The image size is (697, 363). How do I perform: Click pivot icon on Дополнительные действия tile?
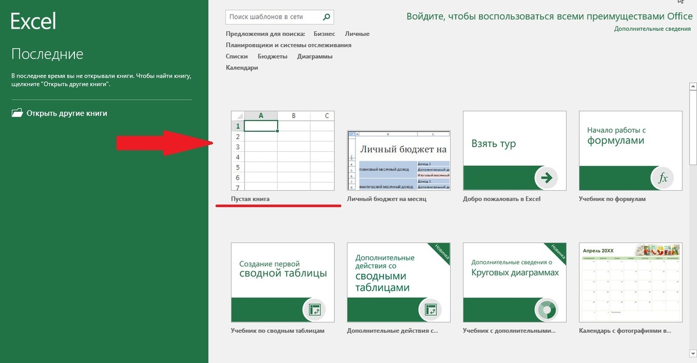click(430, 310)
